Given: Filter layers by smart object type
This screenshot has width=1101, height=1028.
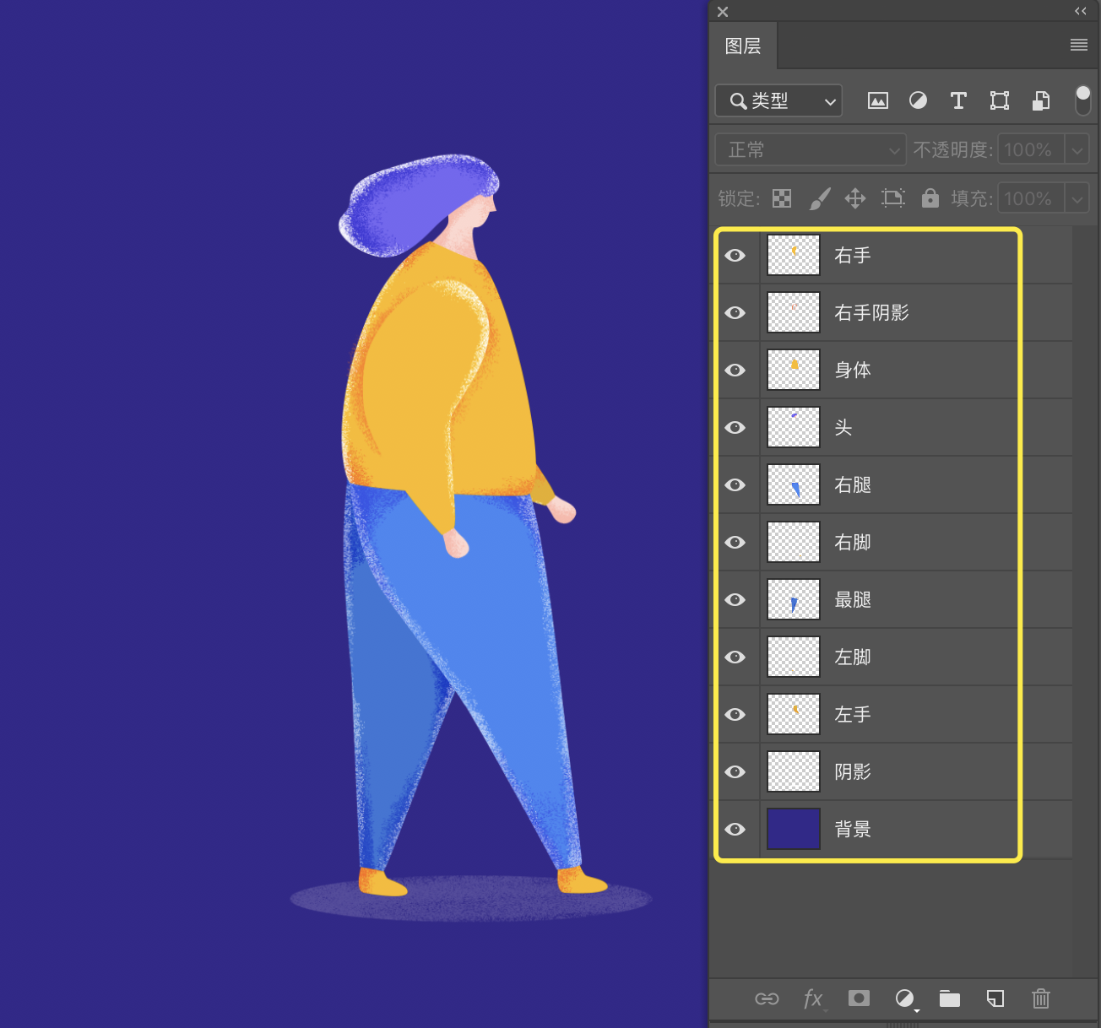Looking at the screenshot, I should [1041, 101].
